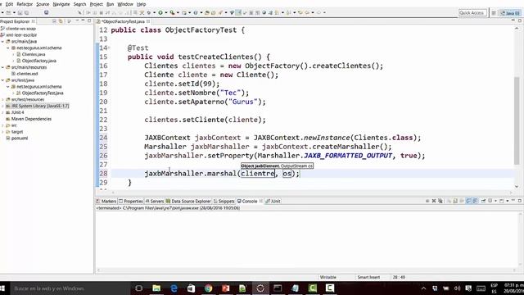Click Pin Console icon

click(x=483, y=201)
